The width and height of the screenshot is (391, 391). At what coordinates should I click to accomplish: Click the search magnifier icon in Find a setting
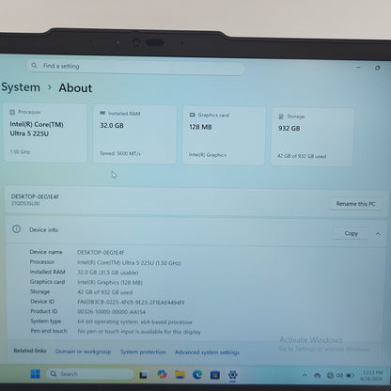click(34, 66)
